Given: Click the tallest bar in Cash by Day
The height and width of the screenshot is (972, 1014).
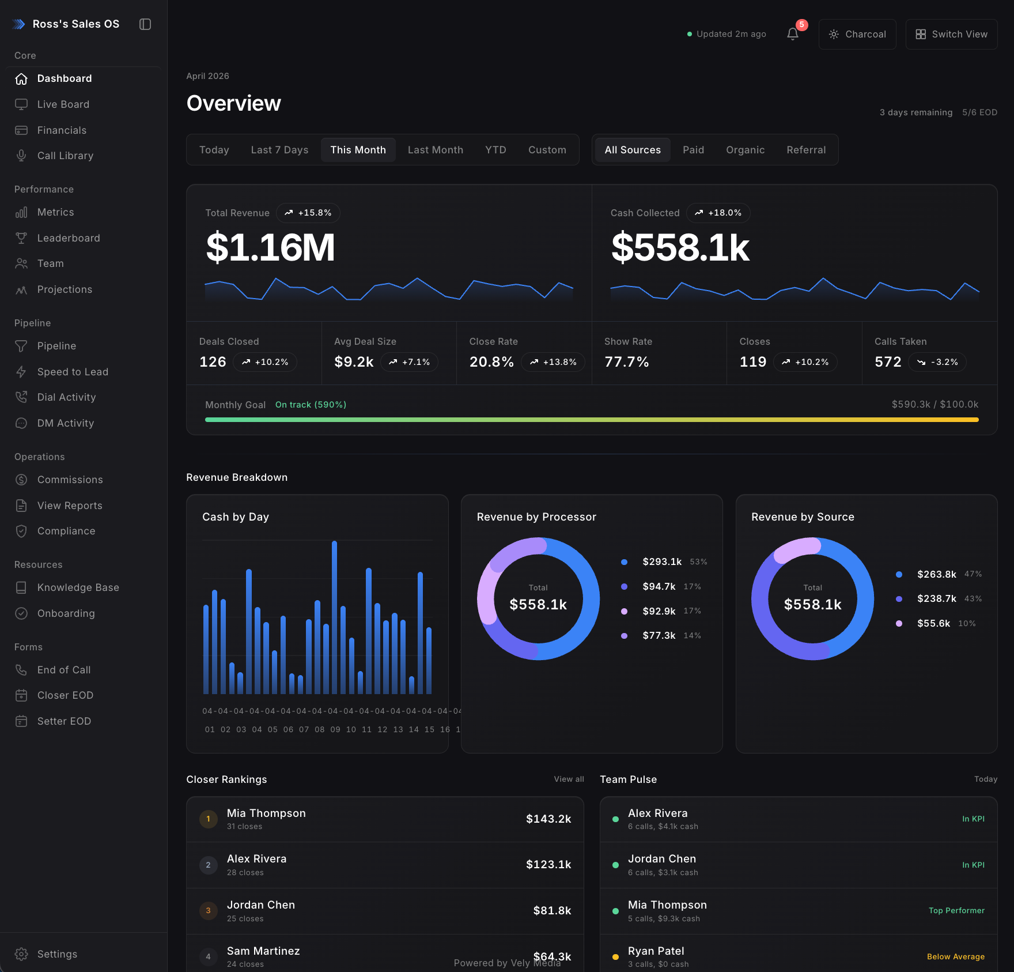Looking at the screenshot, I should coord(334,617).
